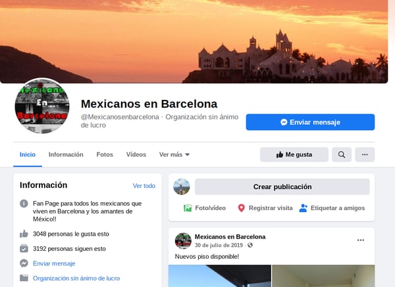The image size is (395, 287).
Task: Click the Nuevos piso disponible! post text
Action: (207, 257)
